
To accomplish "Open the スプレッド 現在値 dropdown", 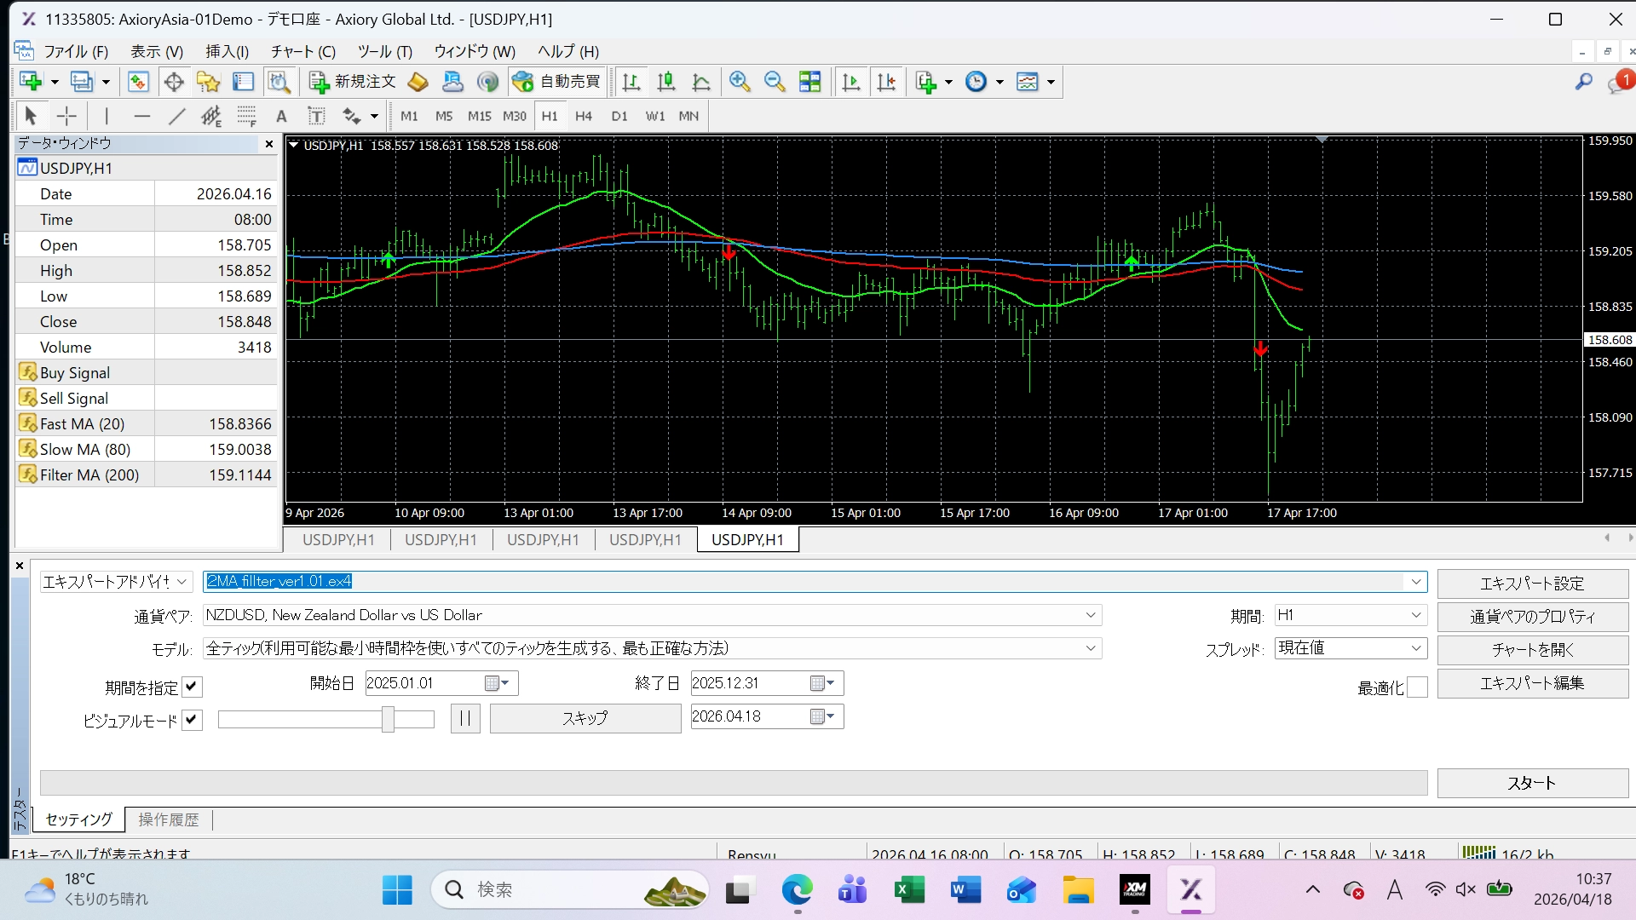I will (1415, 648).
